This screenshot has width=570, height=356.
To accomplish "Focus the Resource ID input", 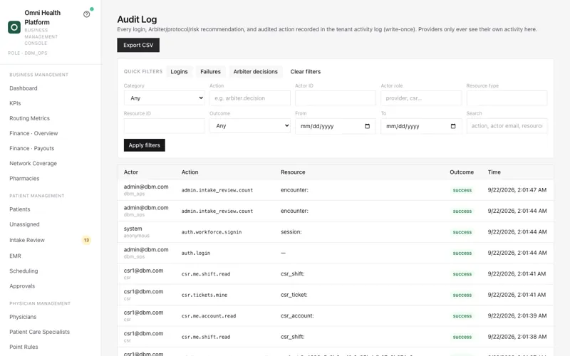I will [x=165, y=126].
